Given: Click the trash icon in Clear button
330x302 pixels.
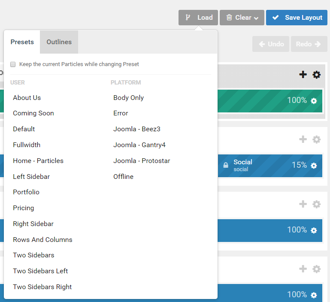Looking at the screenshot, I should (x=229, y=18).
